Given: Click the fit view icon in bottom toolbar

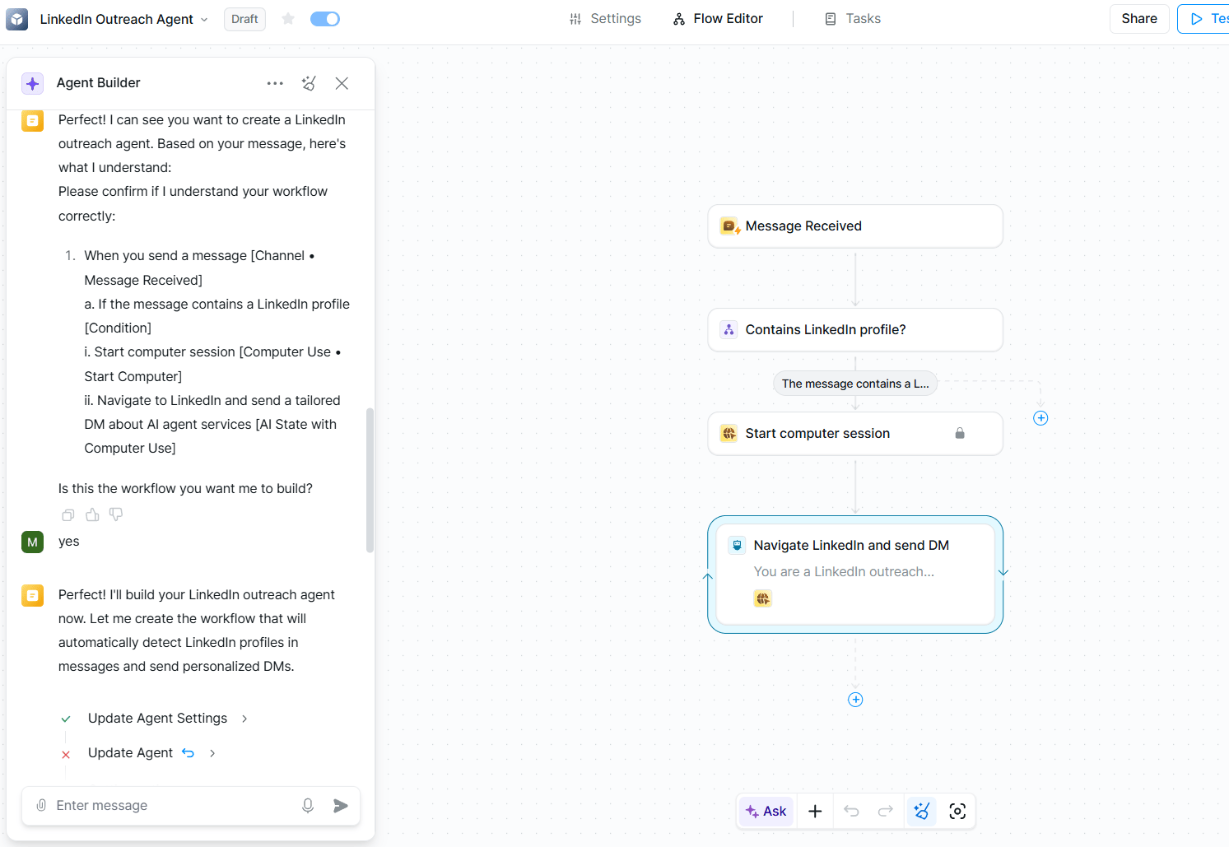Looking at the screenshot, I should coord(957,811).
